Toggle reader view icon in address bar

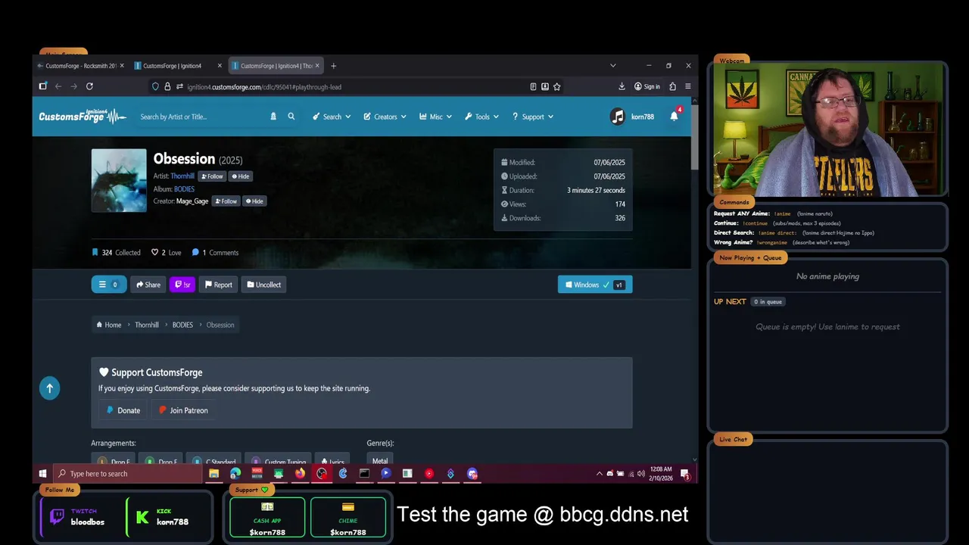533,86
